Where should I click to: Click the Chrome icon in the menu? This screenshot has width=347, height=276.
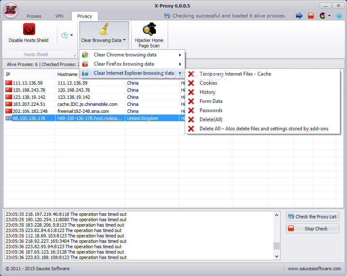(x=85, y=55)
